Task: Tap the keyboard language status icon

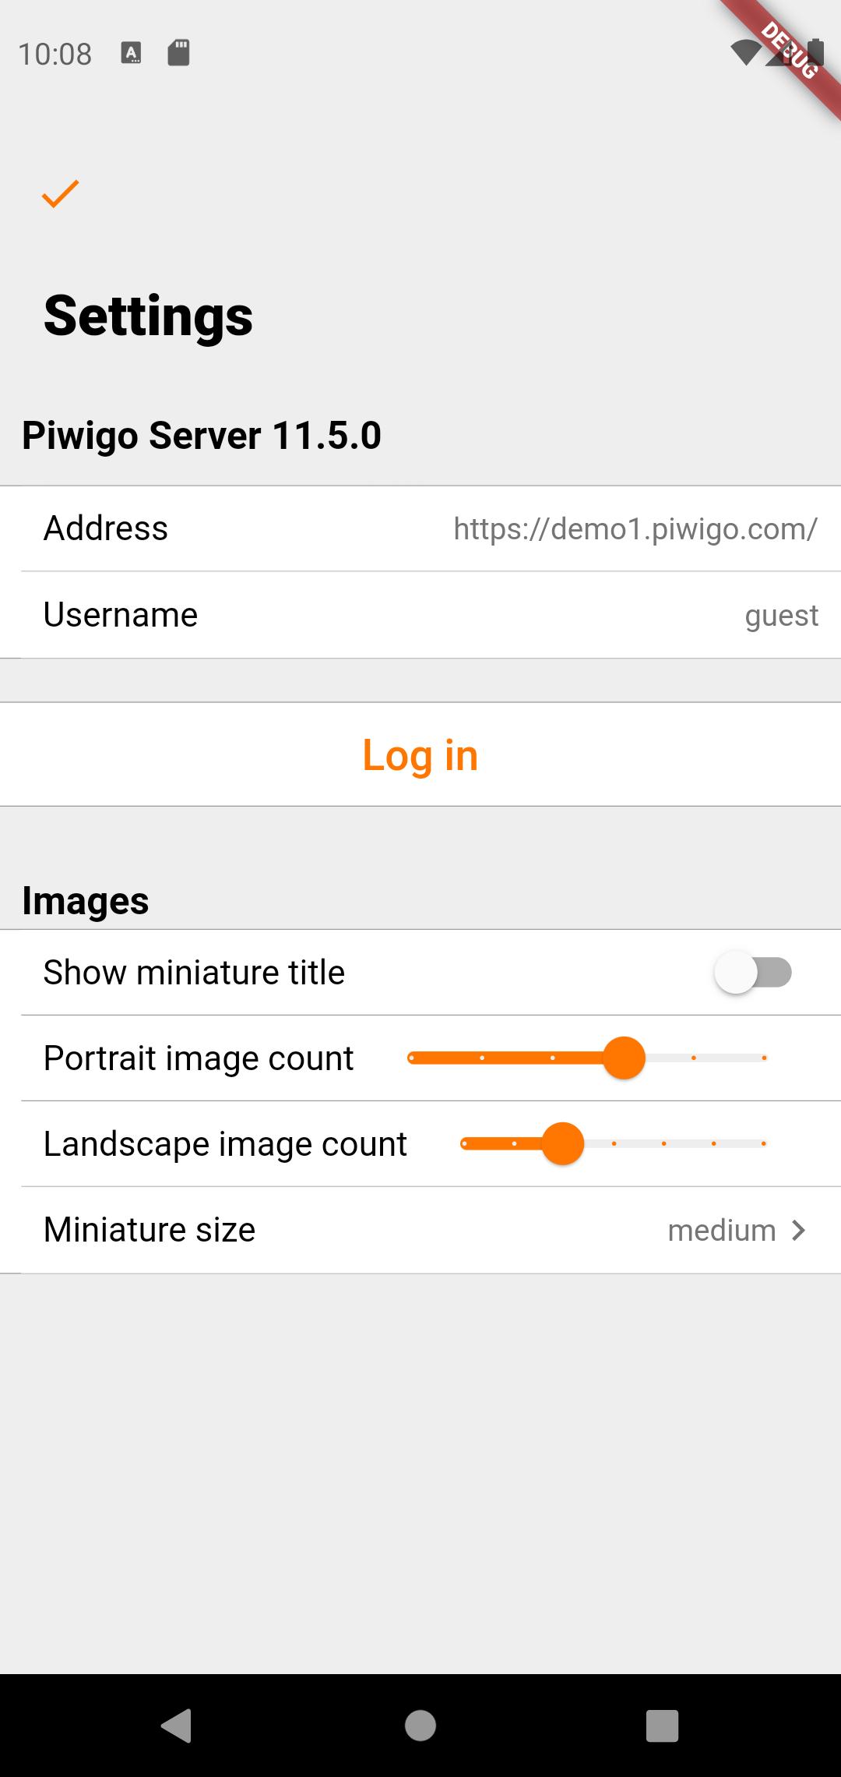Action: (131, 53)
